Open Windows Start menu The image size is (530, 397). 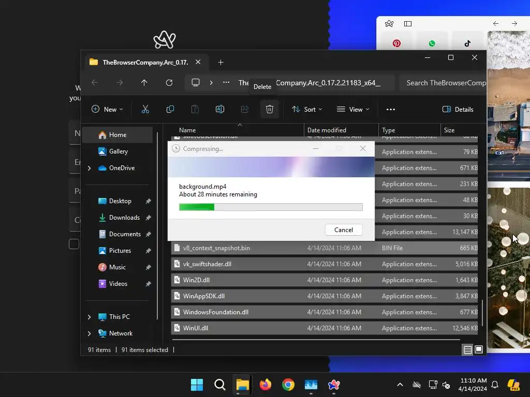click(x=197, y=385)
